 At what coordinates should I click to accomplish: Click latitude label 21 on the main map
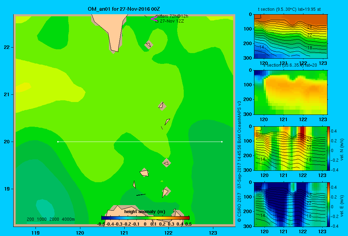pyautogui.click(x=7, y=94)
